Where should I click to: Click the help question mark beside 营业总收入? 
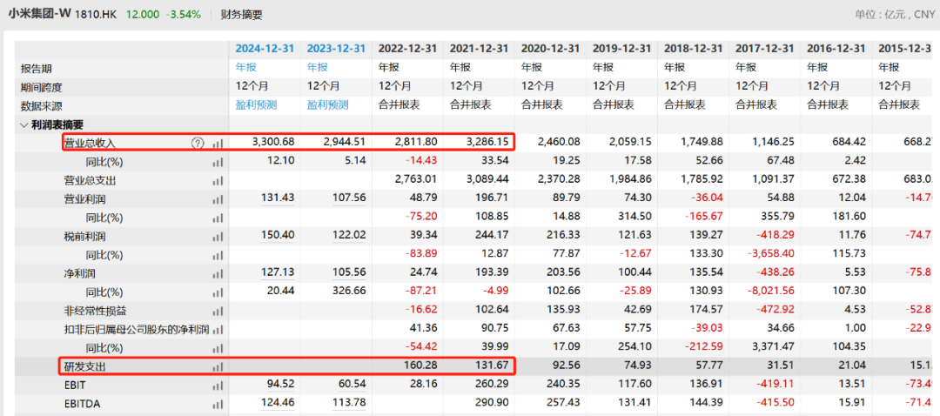[198, 143]
